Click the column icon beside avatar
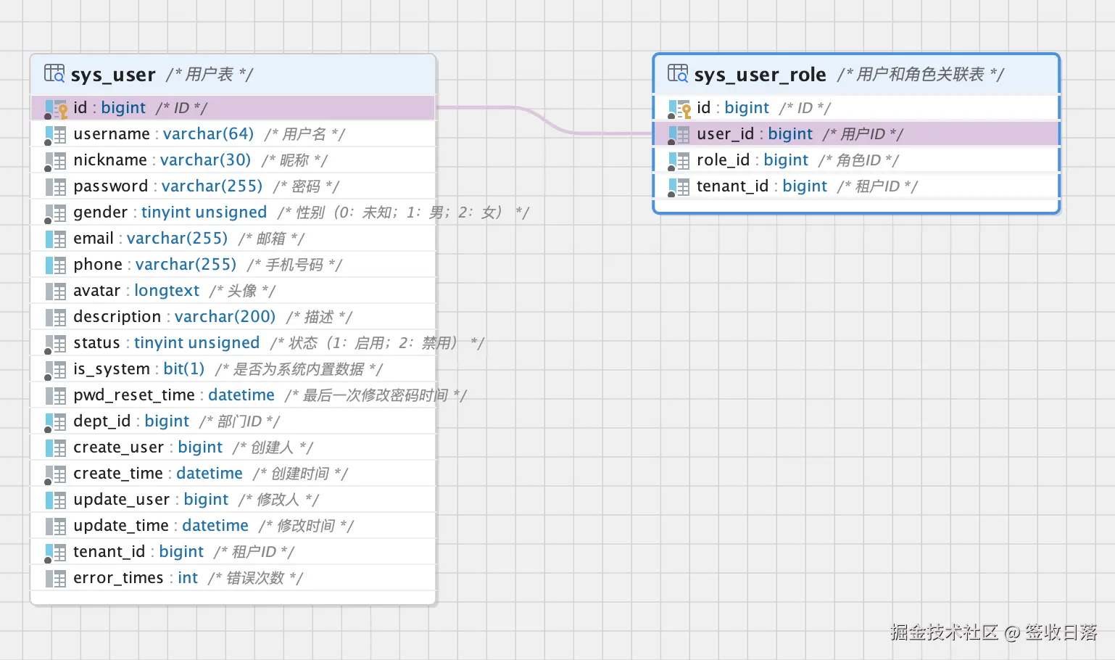 [x=56, y=292]
